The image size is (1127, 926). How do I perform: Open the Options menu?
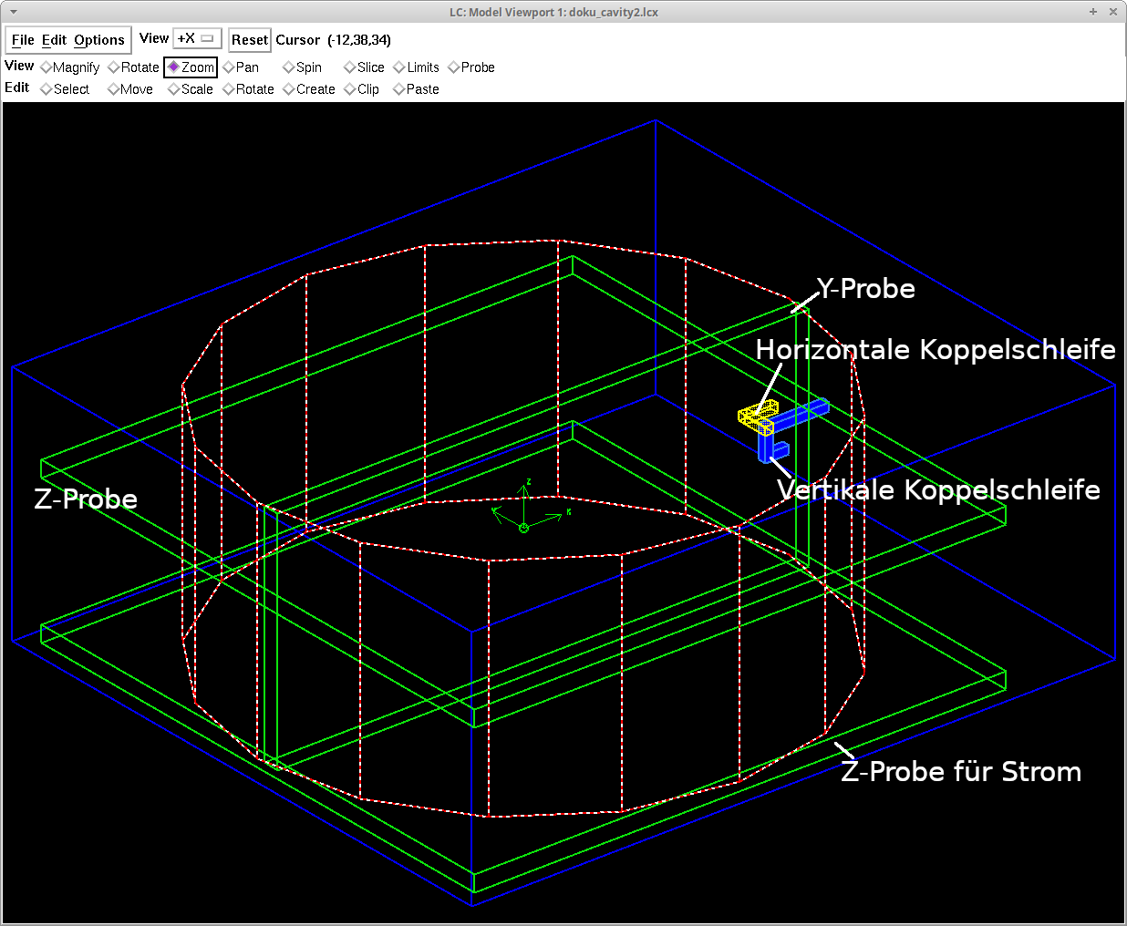pos(99,39)
